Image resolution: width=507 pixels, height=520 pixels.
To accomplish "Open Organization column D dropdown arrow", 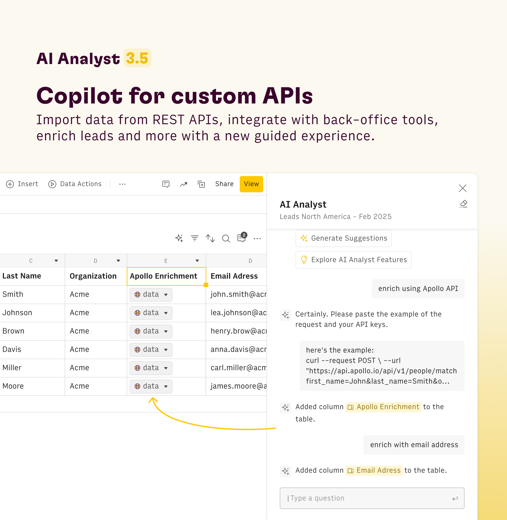I will (x=118, y=261).
